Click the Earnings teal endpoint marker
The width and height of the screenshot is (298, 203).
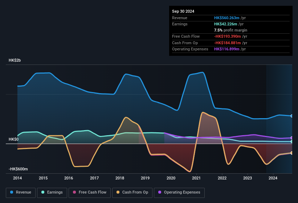click(x=292, y=141)
